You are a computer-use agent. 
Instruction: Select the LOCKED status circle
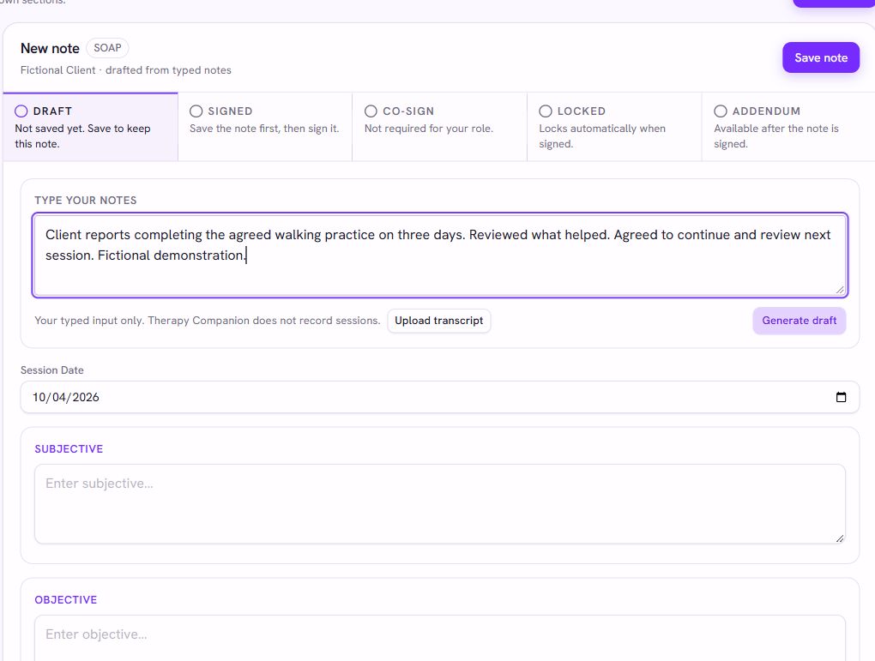tap(546, 111)
